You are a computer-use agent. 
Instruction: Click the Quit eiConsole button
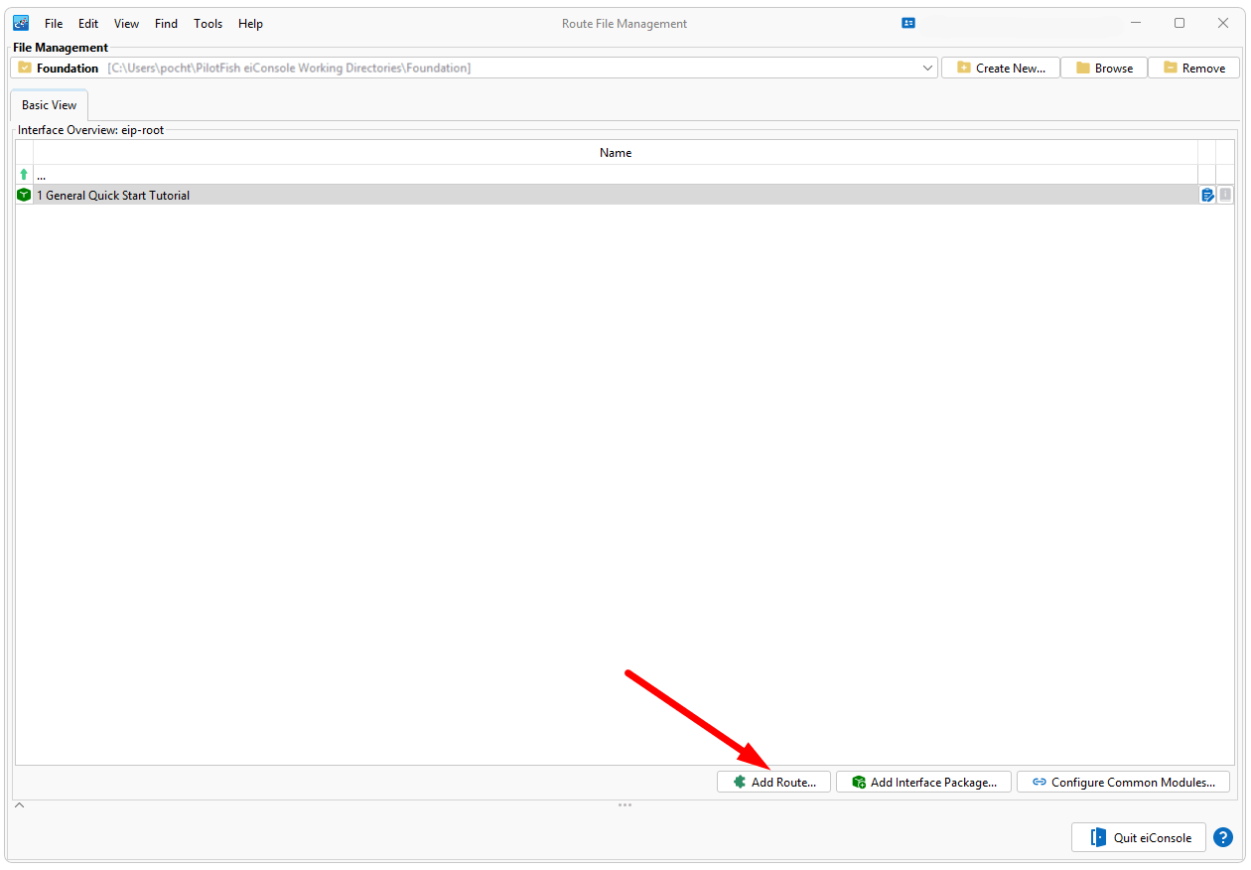pyautogui.click(x=1139, y=837)
